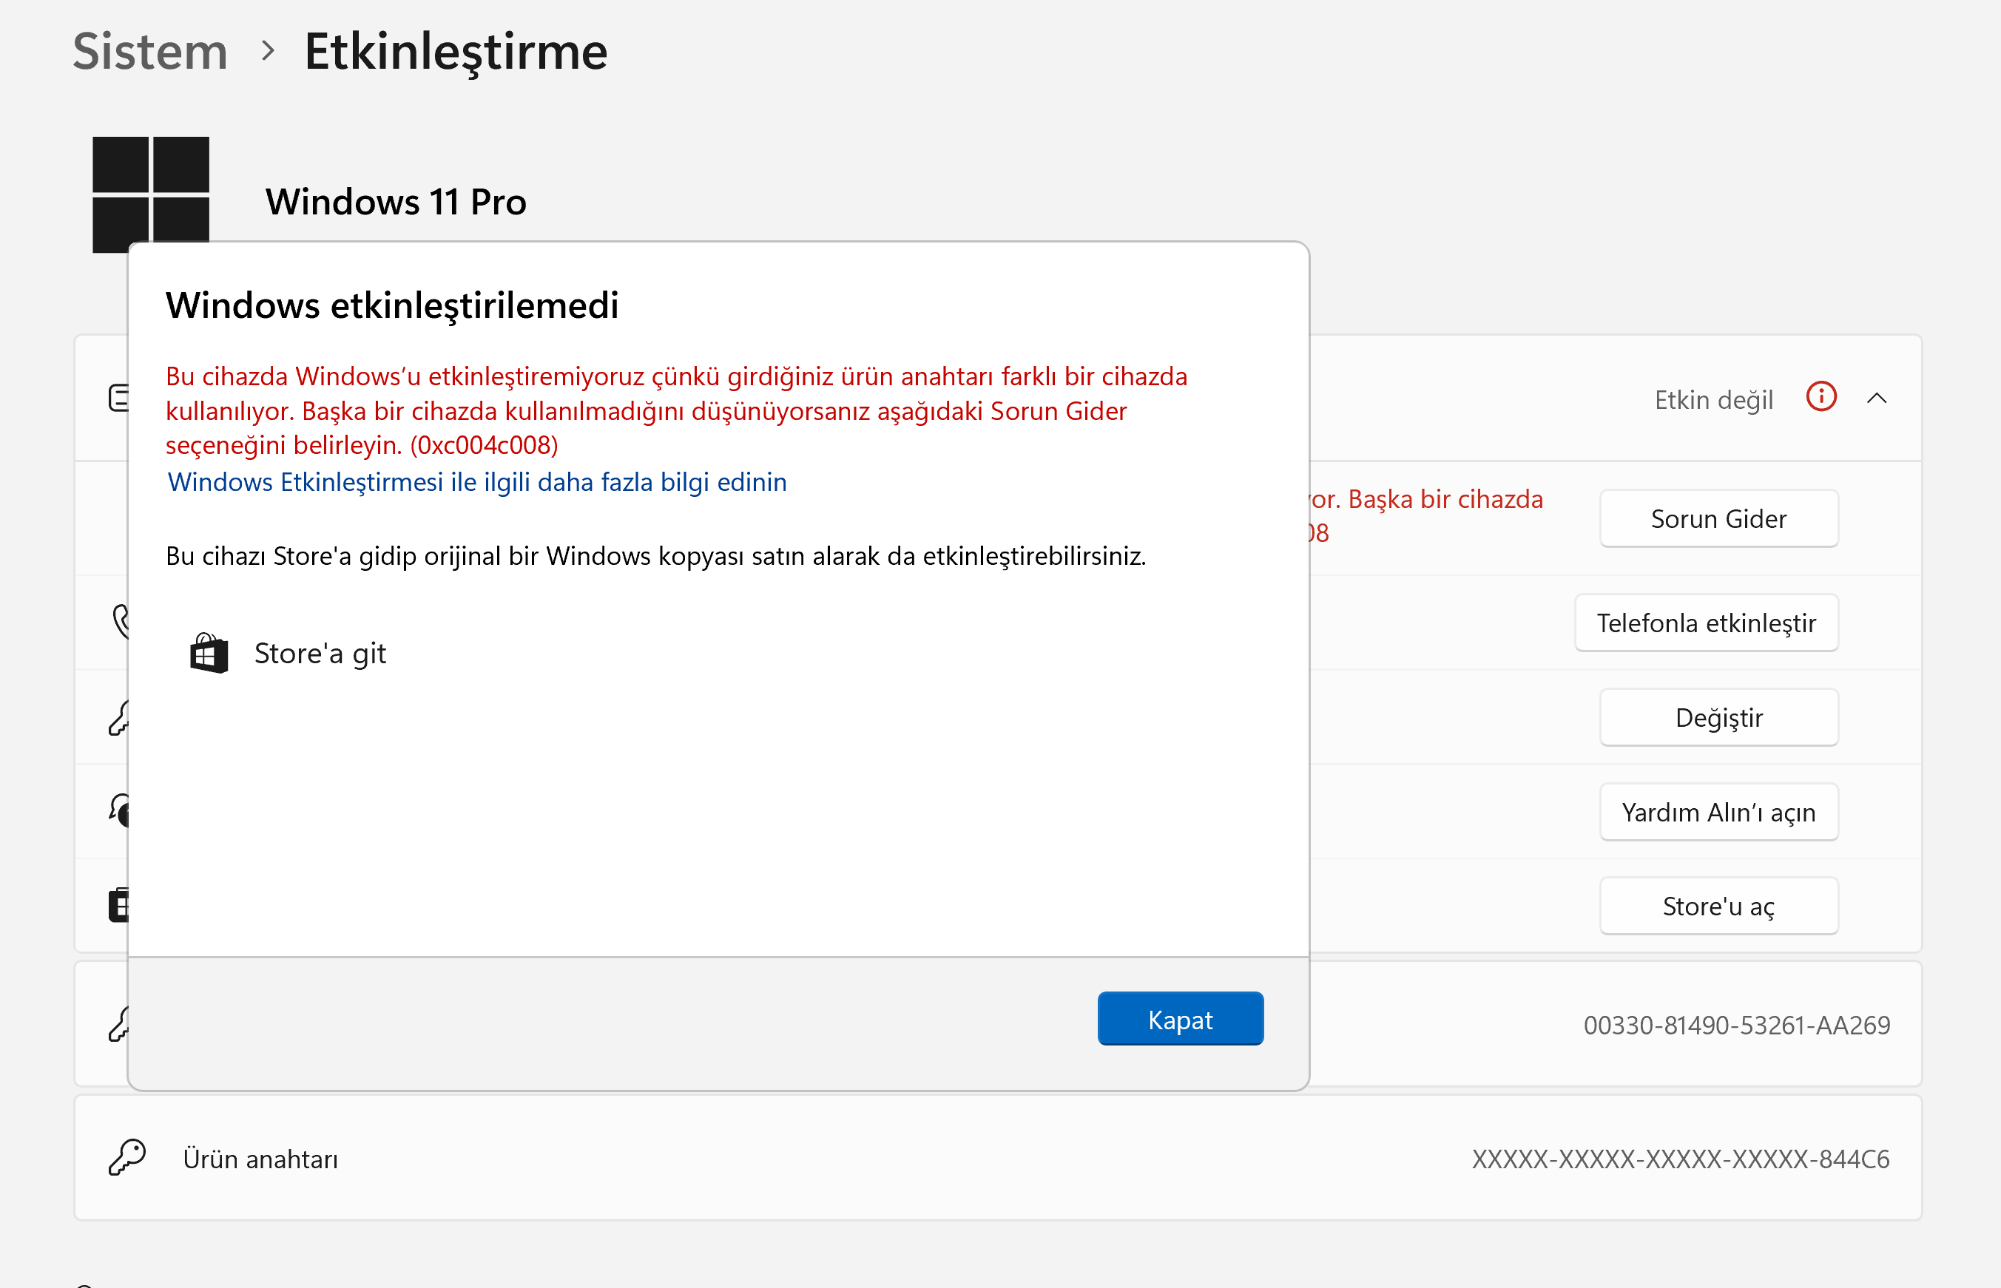
Task: Click the Değiştir product key button
Action: 1719,716
